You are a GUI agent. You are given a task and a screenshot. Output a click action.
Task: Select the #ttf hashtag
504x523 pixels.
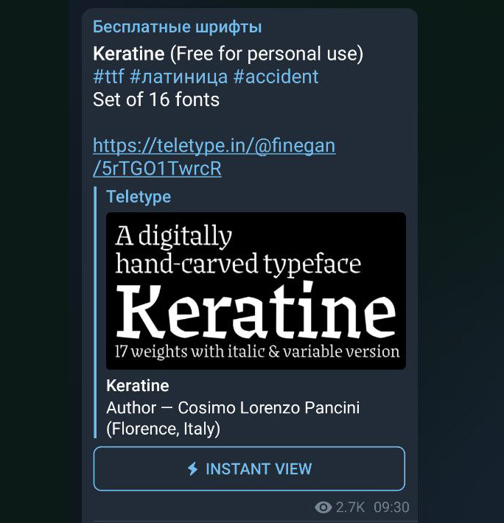click(x=108, y=77)
